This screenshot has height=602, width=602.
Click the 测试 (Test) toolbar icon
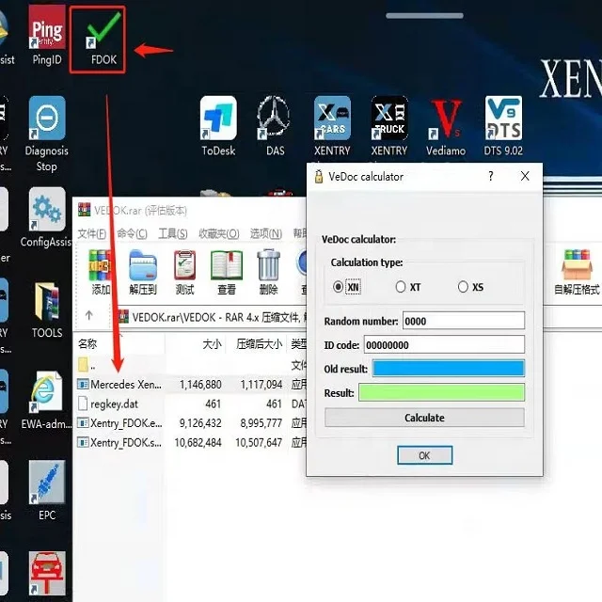pos(184,272)
